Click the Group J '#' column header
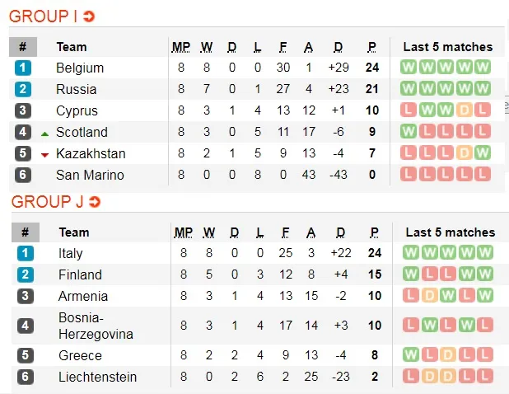The height and width of the screenshot is (394, 509). point(25,232)
